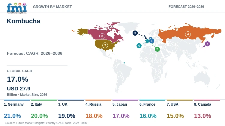Click map marker 3 for UK
Screen dimensions: 225x126
tap(135, 33)
